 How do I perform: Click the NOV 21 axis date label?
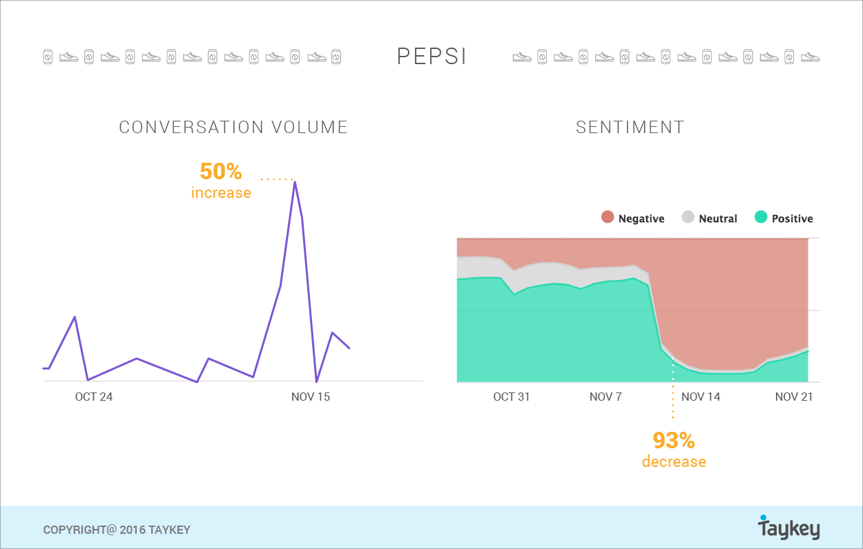click(794, 397)
